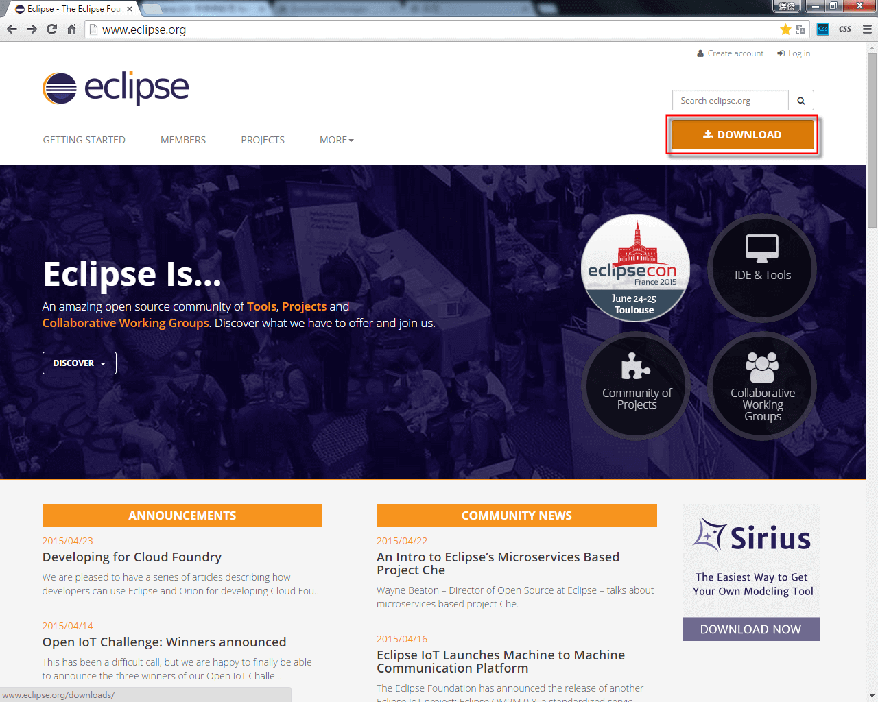This screenshot has width=878, height=702.
Task: Click the Eclipse logo
Action: click(115, 88)
